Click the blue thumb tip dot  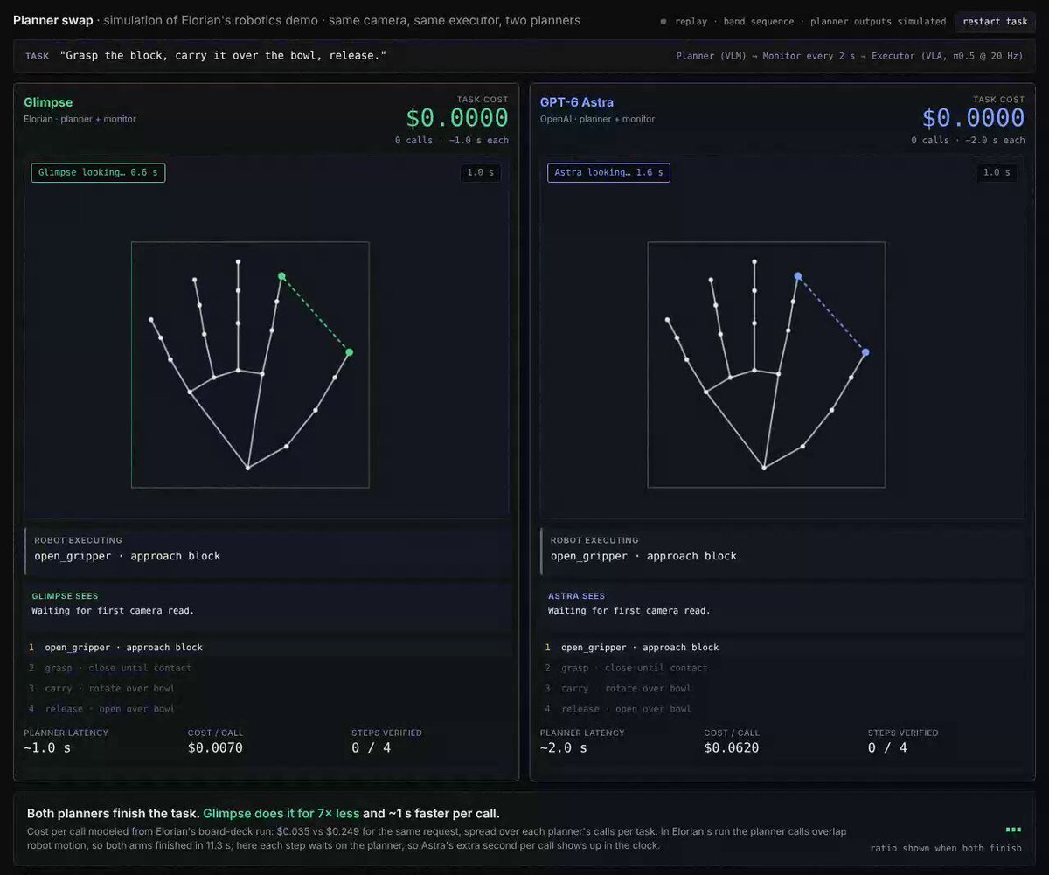[865, 352]
